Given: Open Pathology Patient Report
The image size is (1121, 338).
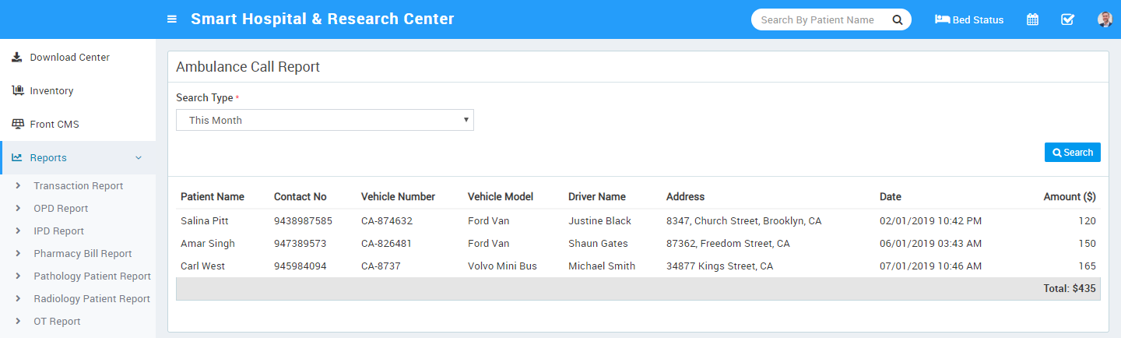Looking at the screenshot, I should 92,276.
